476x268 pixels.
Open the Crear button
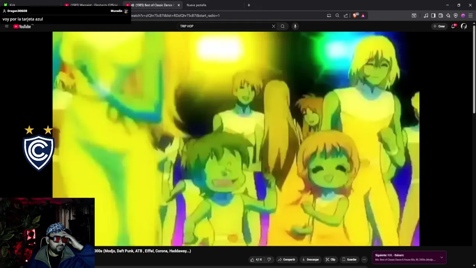click(439, 26)
